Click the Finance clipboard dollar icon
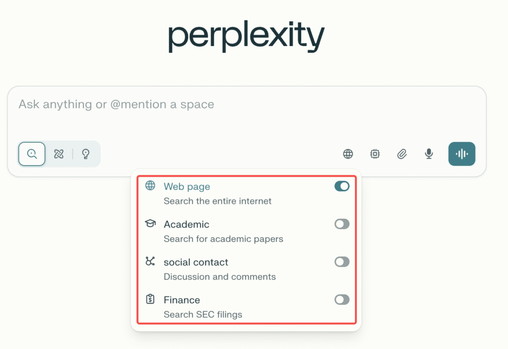 point(150,299)
